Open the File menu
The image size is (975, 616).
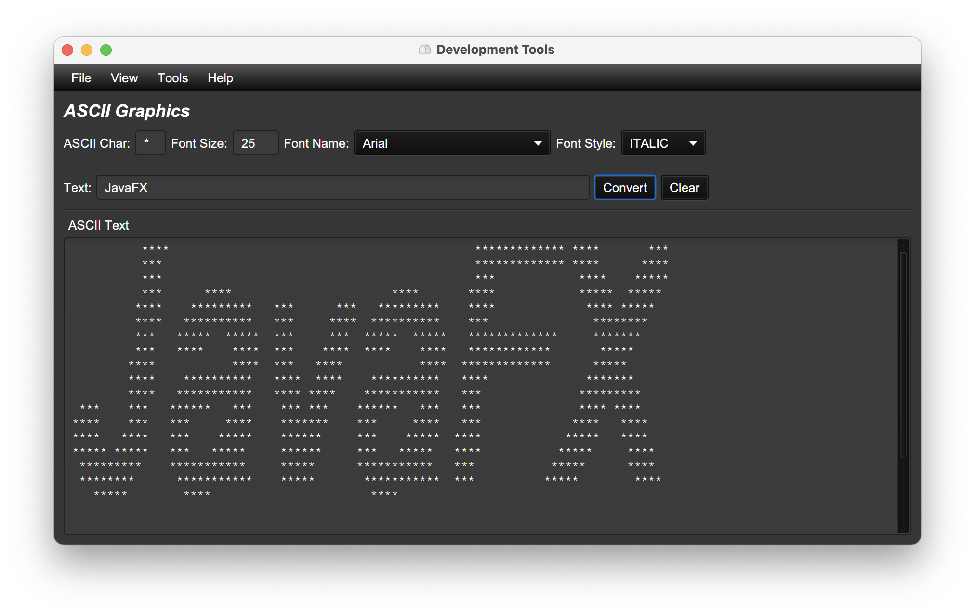[81, 78]
